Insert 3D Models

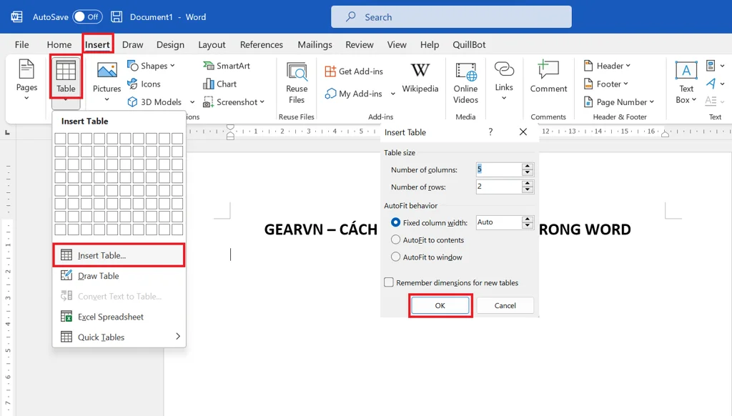pyautogui.click(x=155, y=101)
